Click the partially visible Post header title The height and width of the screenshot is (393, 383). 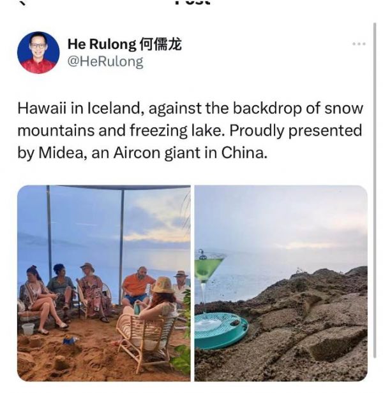[x=192, y=3]
